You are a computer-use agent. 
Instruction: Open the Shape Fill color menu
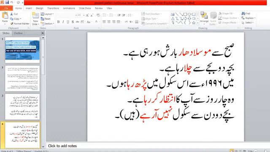226,14
